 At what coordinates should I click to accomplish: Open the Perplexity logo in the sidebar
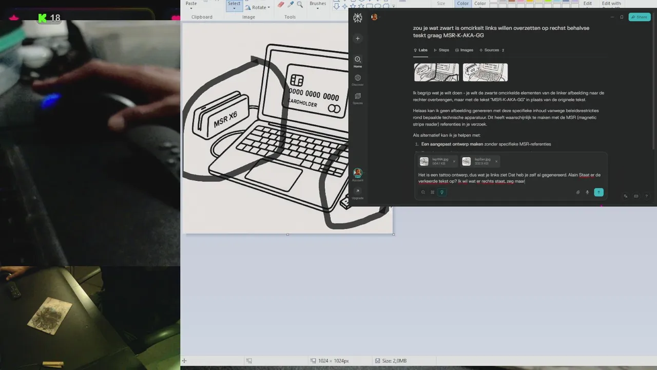coord(358,17)
